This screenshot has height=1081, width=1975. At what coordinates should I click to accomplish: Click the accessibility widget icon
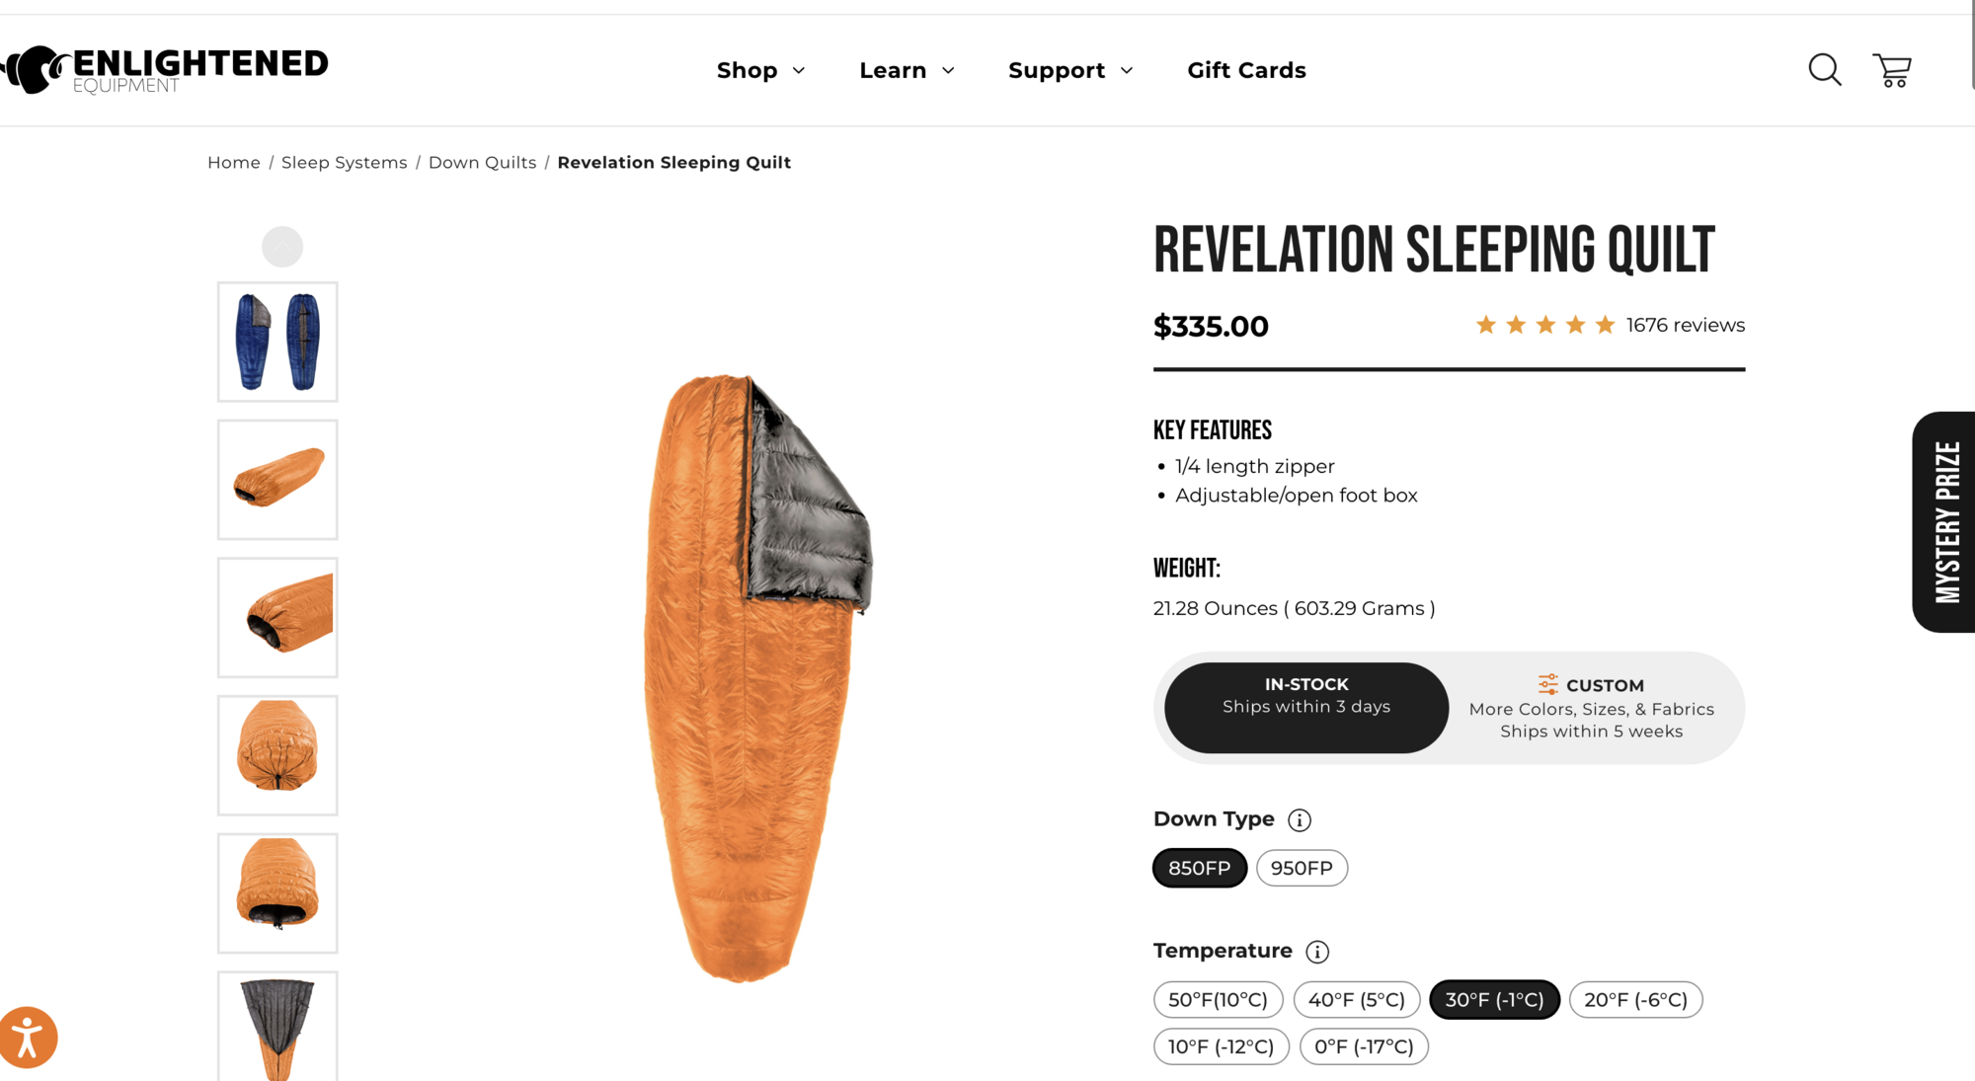pos(28,1038)
